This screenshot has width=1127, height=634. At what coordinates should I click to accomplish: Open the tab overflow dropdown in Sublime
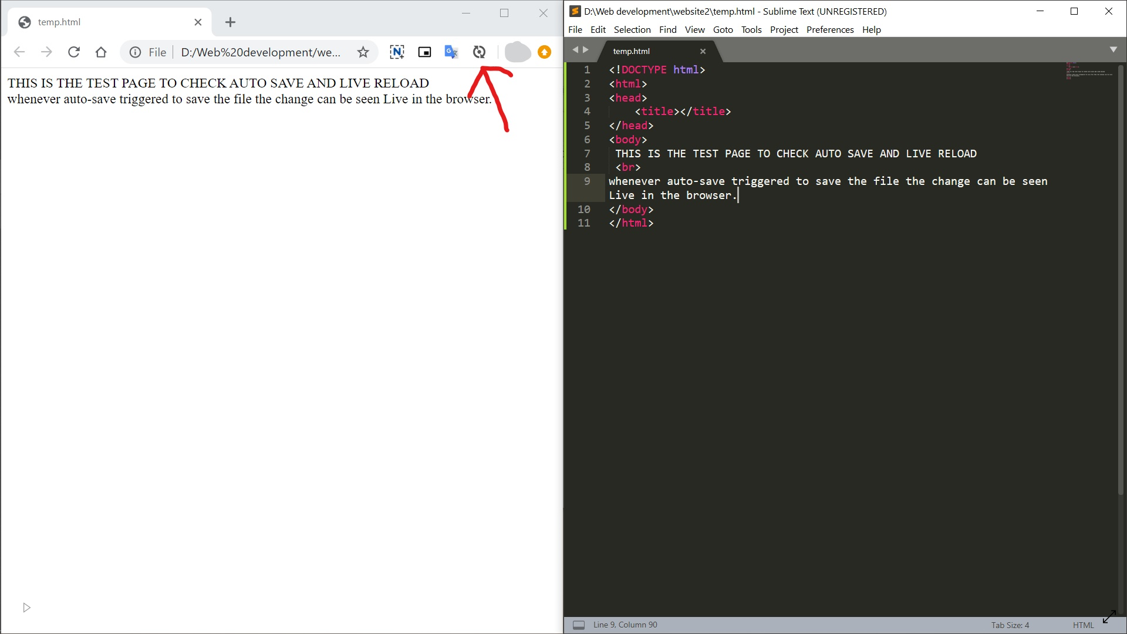pyautogui.click(x=1113, y=49)
